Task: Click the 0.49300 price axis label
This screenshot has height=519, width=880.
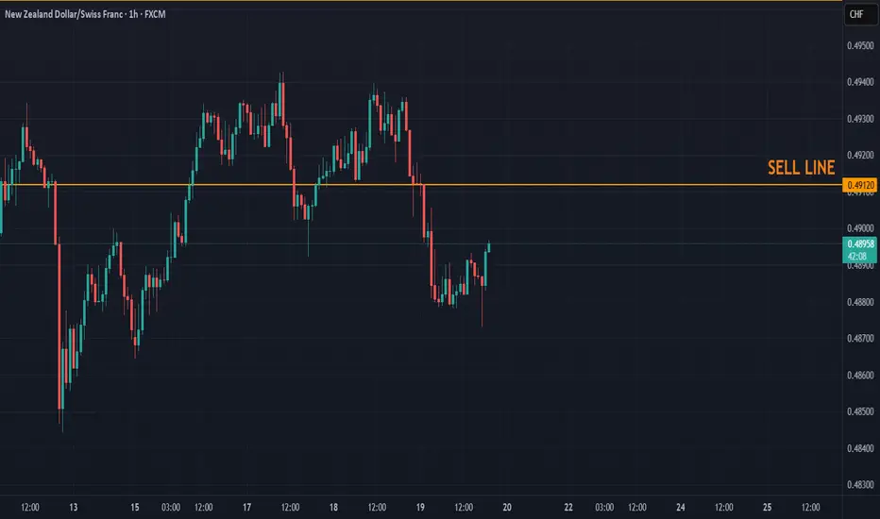Action: point(860,119)
